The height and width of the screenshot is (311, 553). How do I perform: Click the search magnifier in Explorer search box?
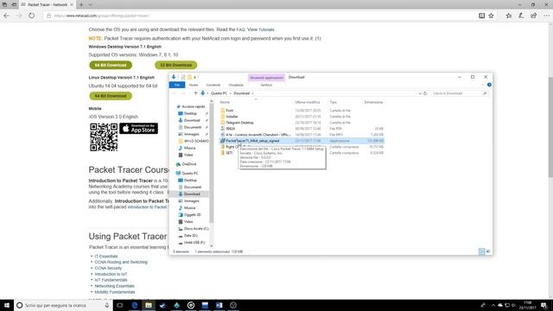point(485,93)
